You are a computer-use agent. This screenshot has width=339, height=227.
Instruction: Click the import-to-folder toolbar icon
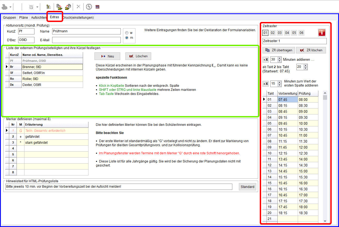[59, 7]
